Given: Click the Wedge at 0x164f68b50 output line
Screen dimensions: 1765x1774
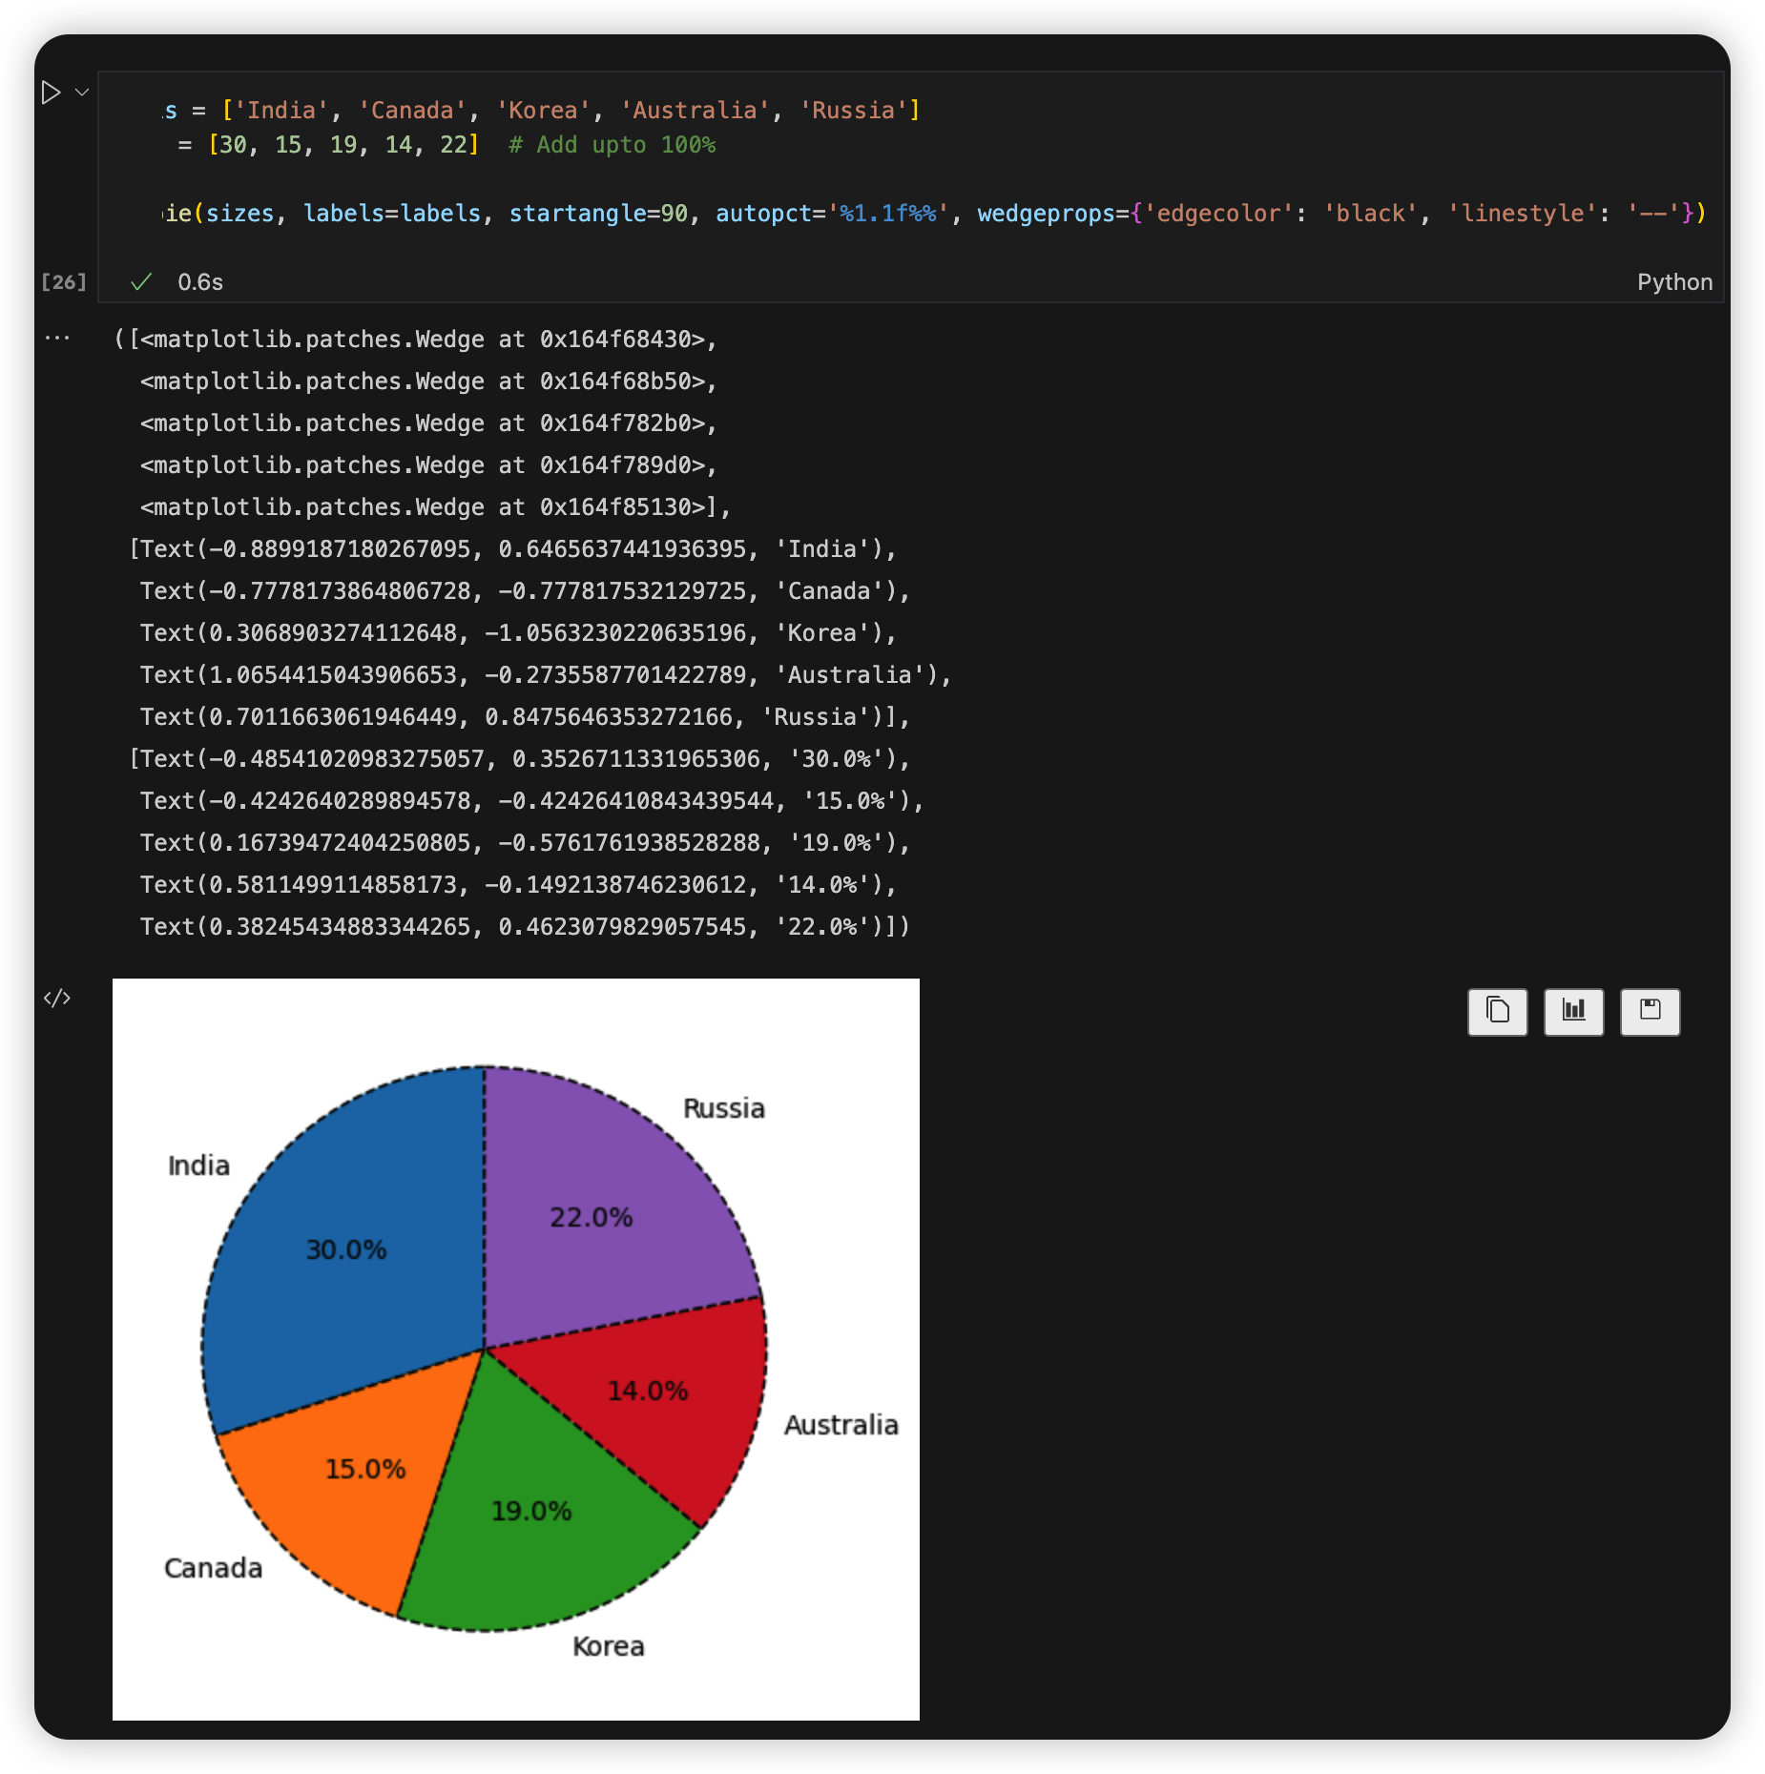Looking at the screenshot, I should [427, 382].
